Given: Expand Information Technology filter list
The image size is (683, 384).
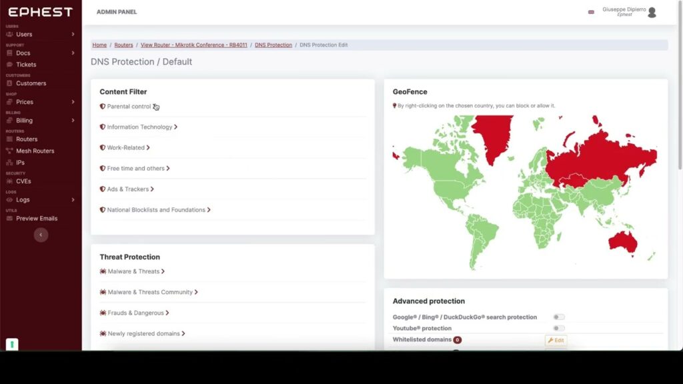Looking at the screenshot, I should (139, 127).
